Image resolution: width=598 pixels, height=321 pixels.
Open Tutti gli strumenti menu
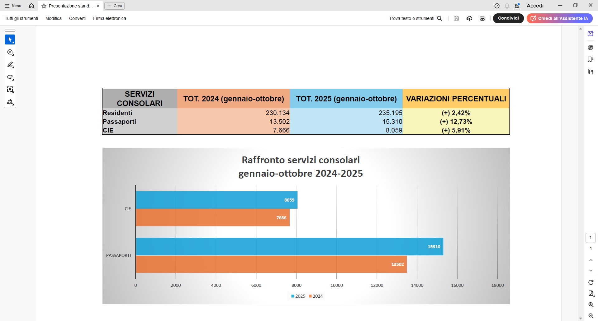pos(21,18)
